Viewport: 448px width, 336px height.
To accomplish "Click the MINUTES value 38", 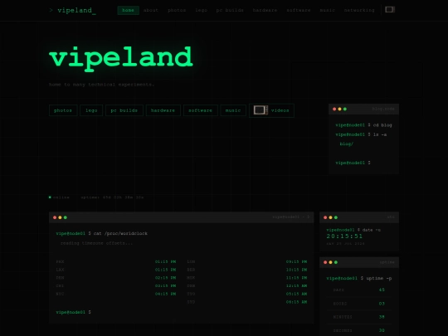I will click(382, 317).
